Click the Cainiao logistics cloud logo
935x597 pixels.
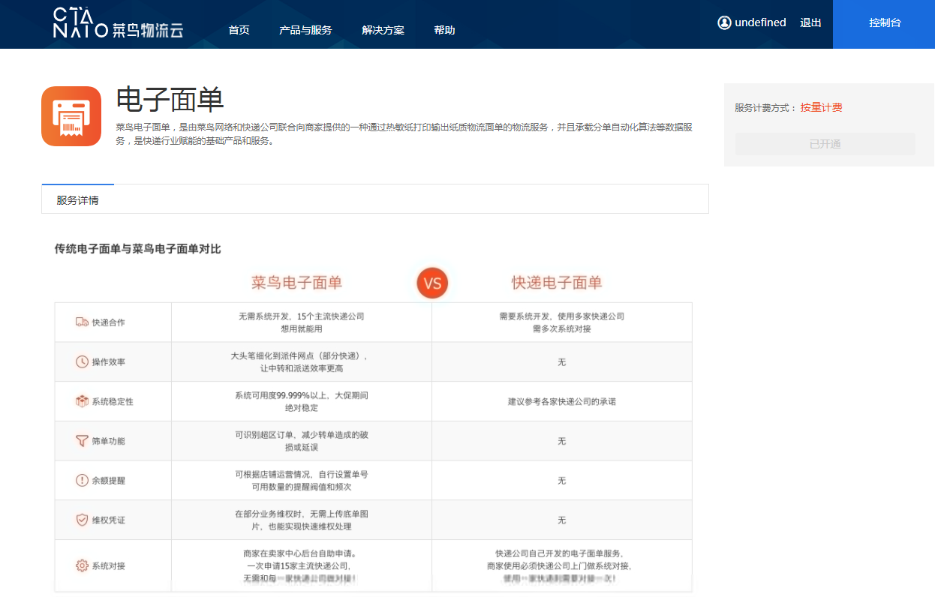tap(118, 24)
